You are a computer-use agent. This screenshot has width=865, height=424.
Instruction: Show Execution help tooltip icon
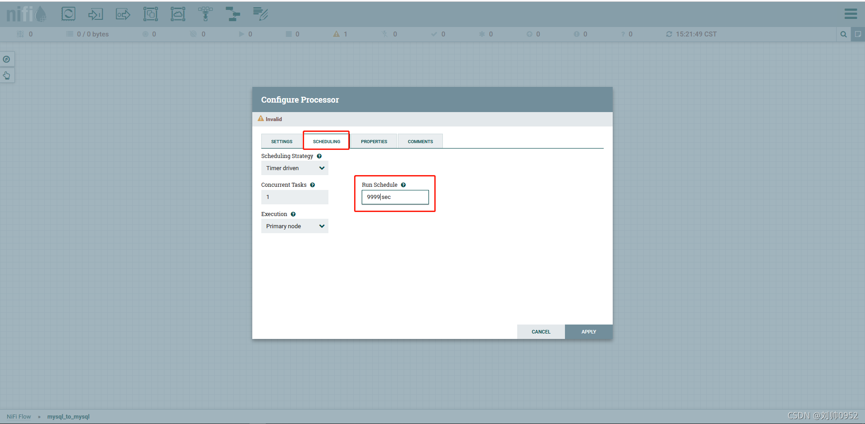293,214
